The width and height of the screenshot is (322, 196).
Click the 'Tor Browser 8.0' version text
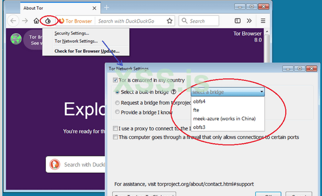coord(247,37)
